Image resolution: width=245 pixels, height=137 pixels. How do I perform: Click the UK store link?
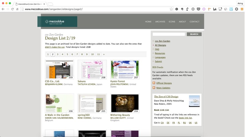pyautogui.click(x=190, y=123)
